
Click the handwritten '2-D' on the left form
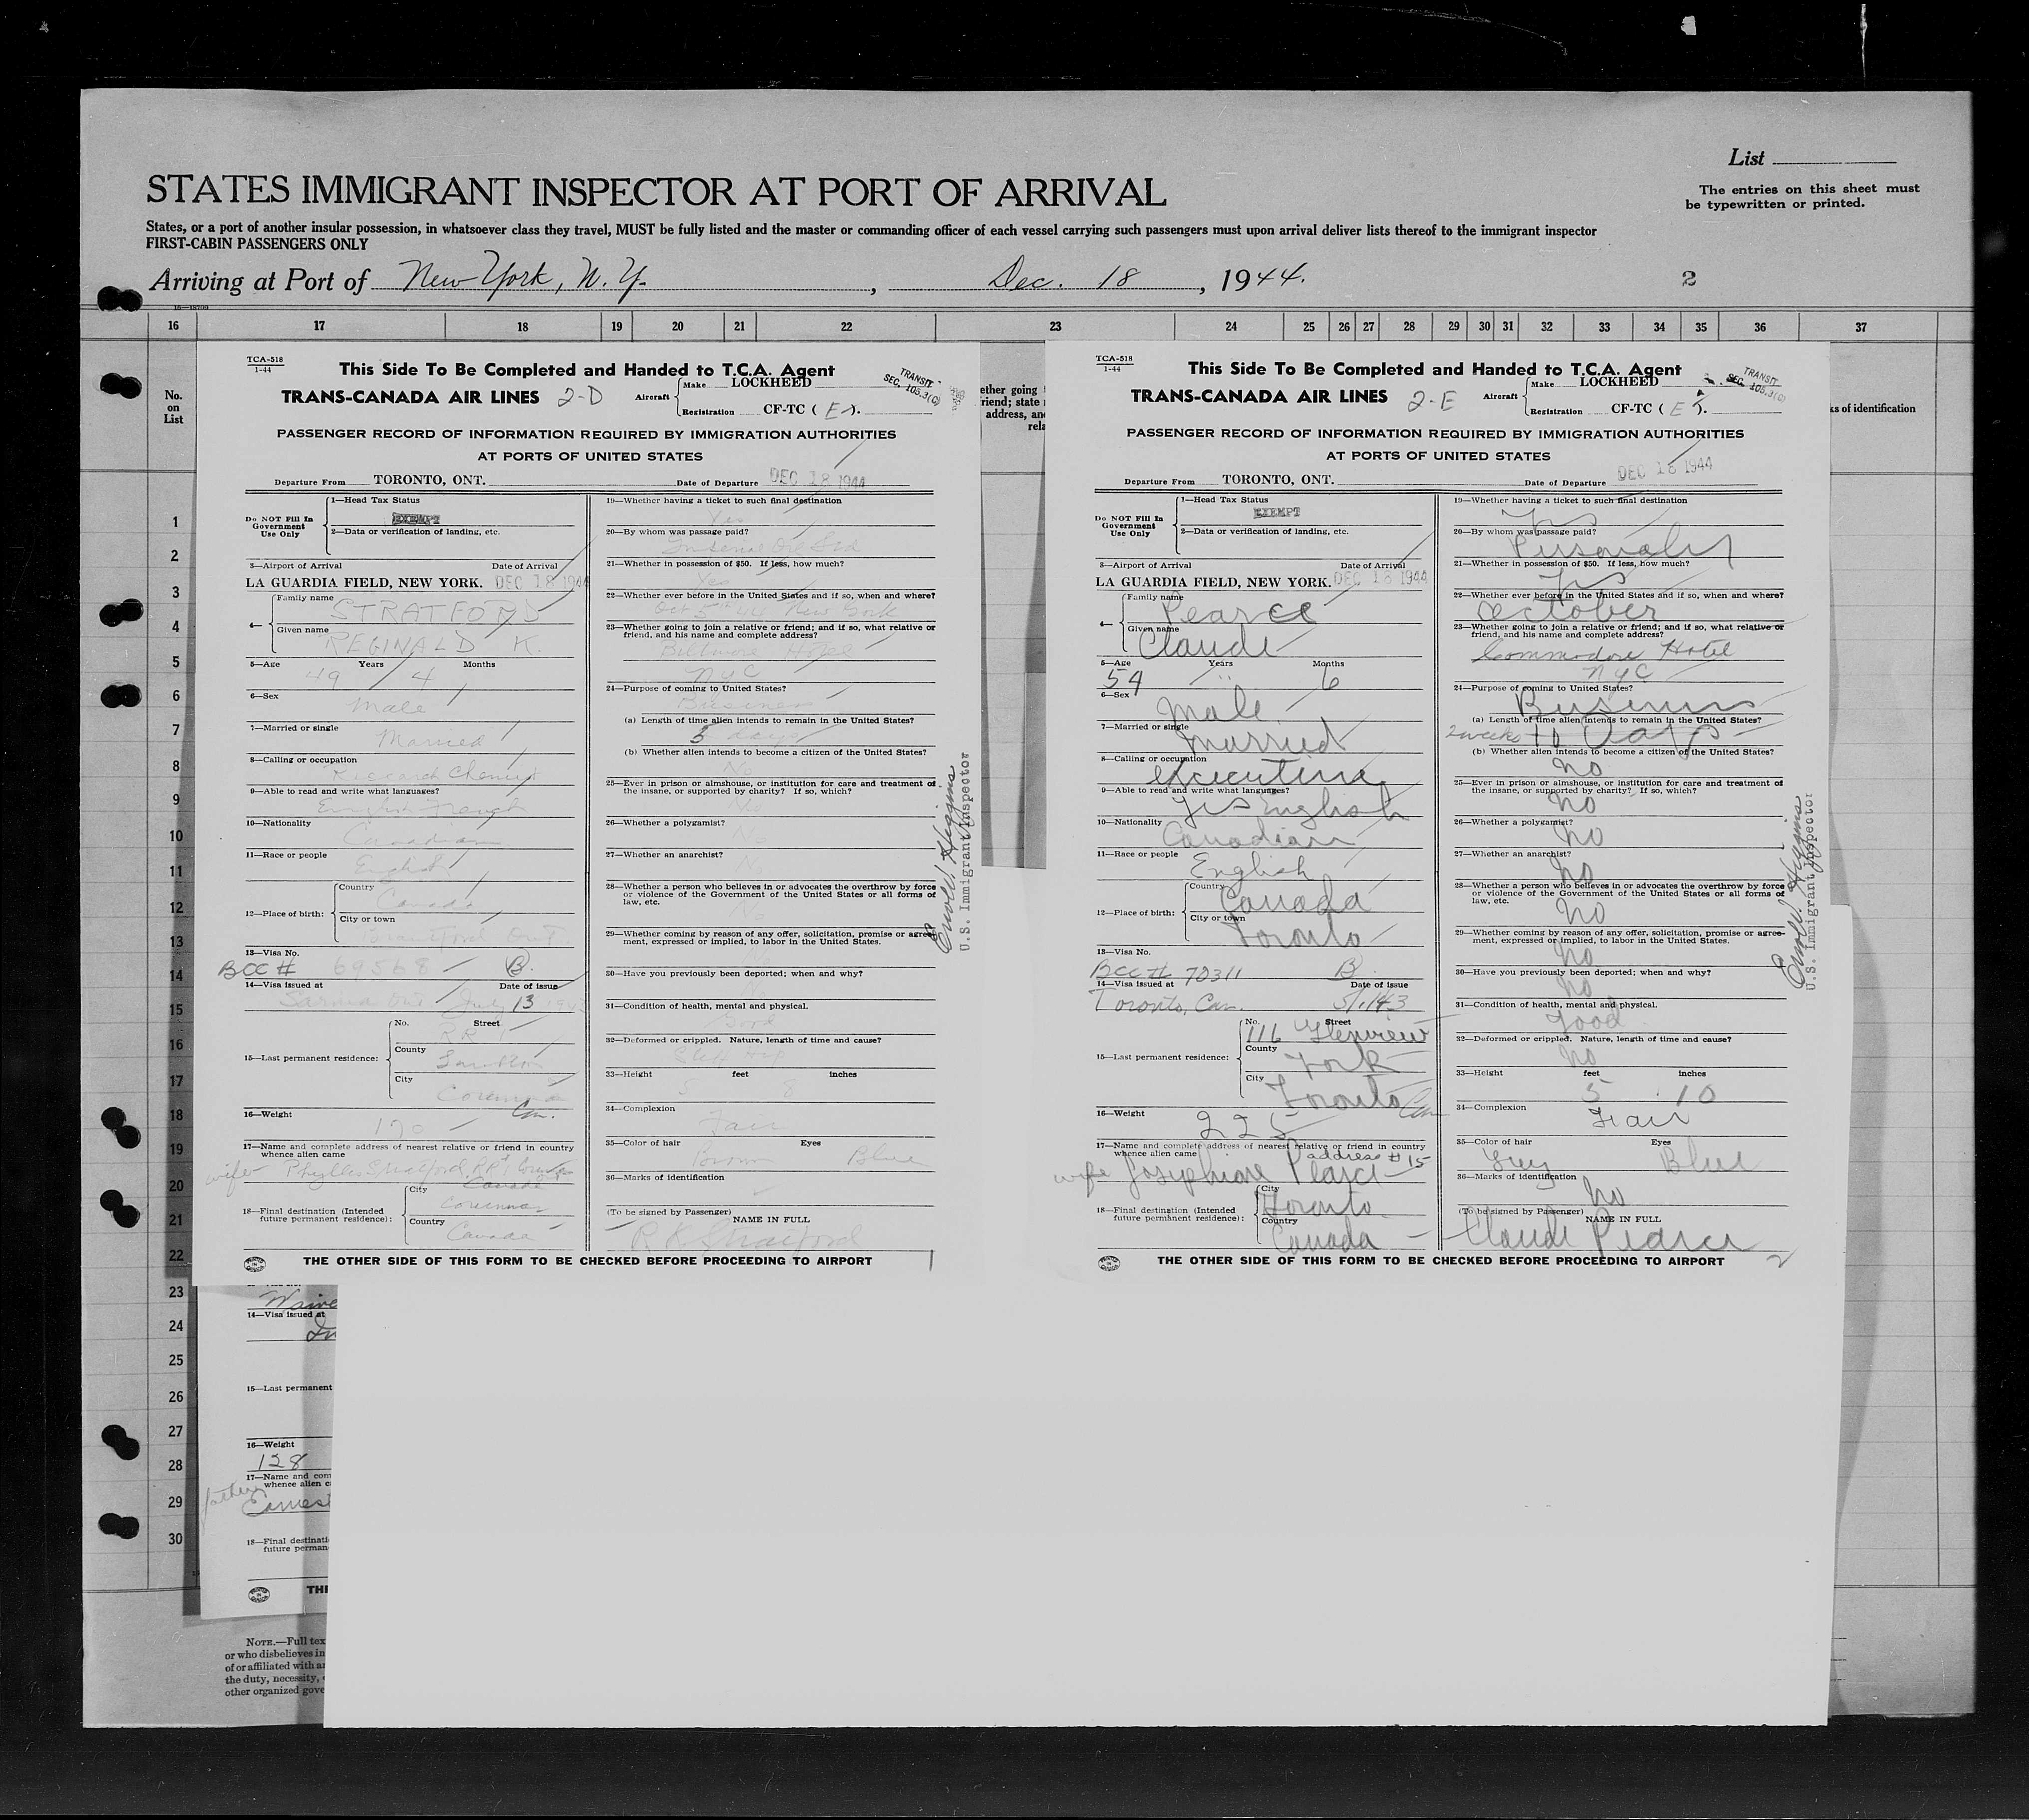tap(581, 396)
